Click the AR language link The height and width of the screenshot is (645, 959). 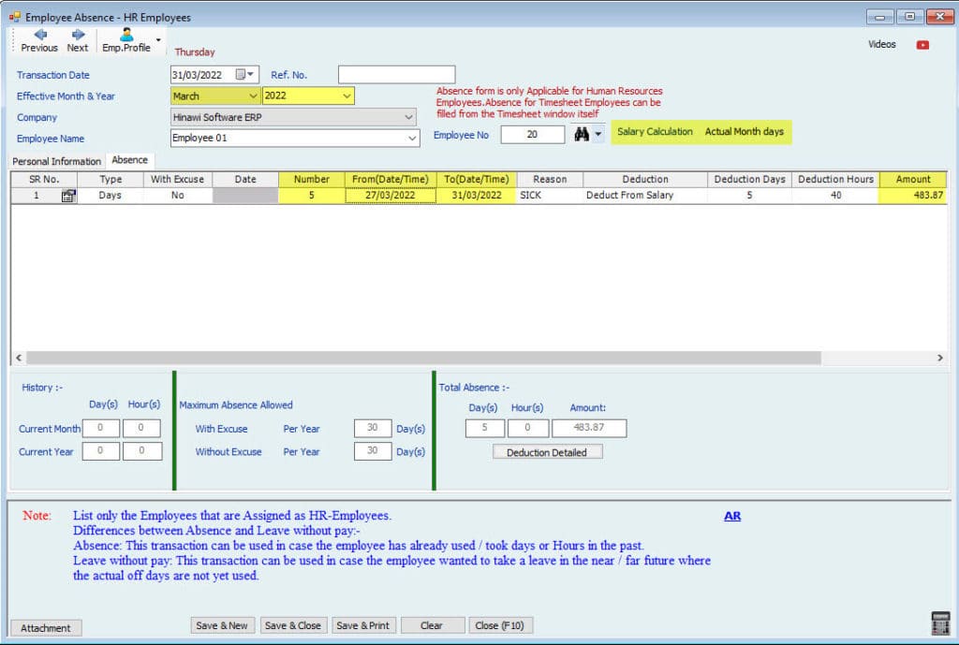(x=731, y=516)
